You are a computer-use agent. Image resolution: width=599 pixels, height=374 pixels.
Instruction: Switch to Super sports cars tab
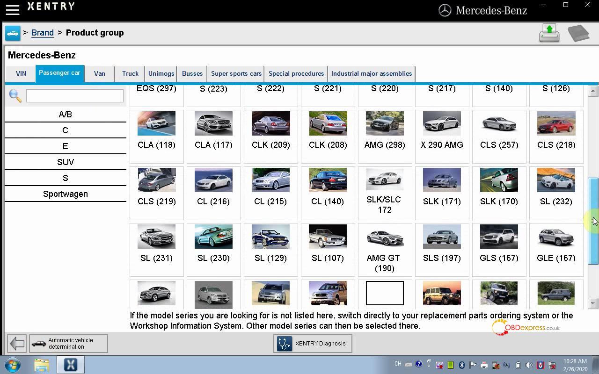[236, 73]
